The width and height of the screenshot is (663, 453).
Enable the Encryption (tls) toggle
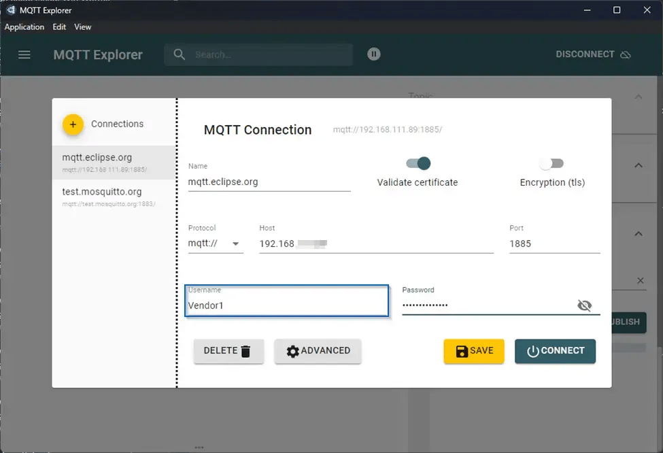(x=551, y=163)
